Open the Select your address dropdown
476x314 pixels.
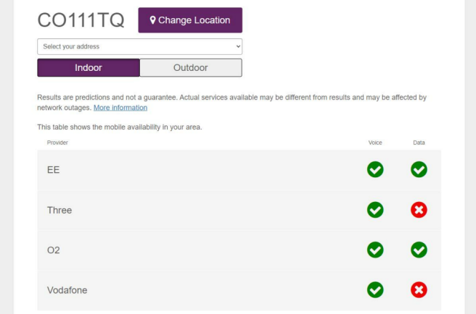coord(139,46)
